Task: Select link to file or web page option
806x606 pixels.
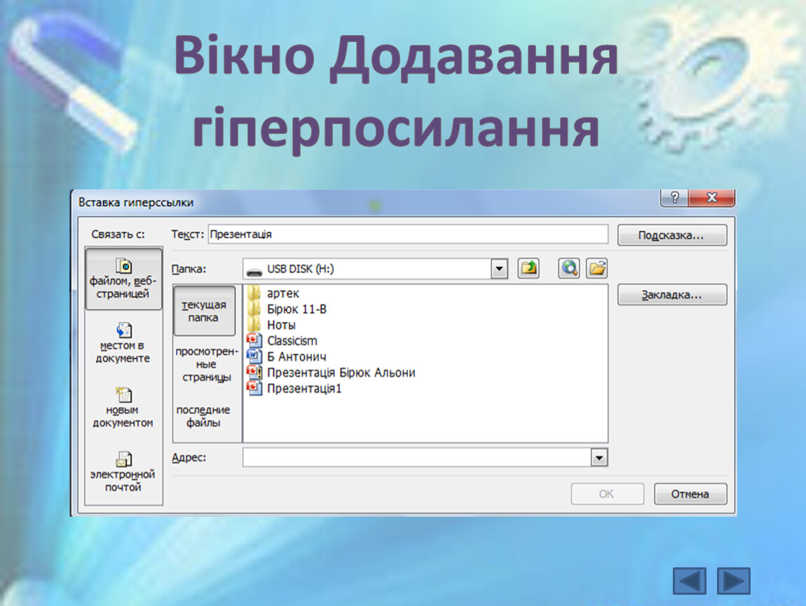Action: (x=123, y=278)
